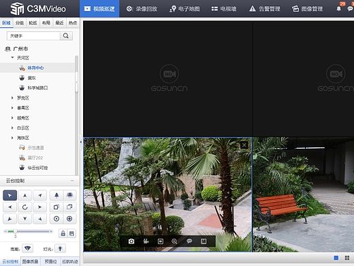Click the left overlapping-squares focus icon
Viewport: 354px width, 266px height.
pos(57,207)
